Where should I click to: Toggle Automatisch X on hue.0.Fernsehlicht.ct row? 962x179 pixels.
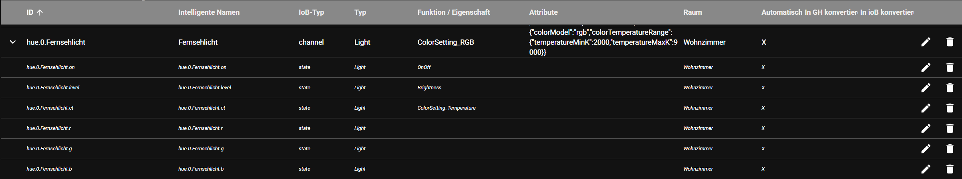[763, 108]
